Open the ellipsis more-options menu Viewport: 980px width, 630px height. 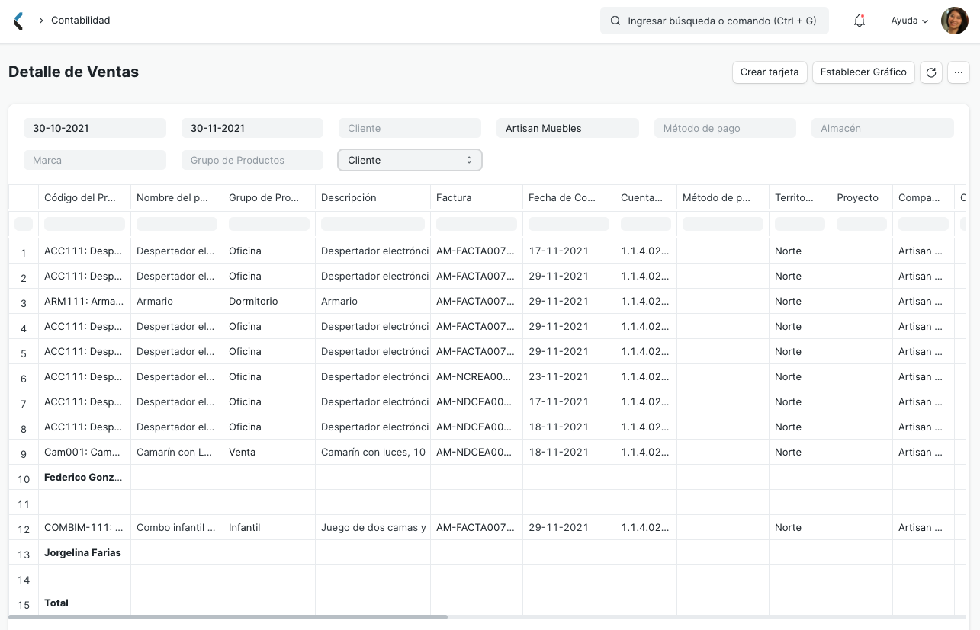(959, 72)
